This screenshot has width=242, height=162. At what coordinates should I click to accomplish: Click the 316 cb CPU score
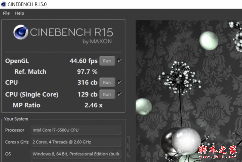[x=88, y=82]
